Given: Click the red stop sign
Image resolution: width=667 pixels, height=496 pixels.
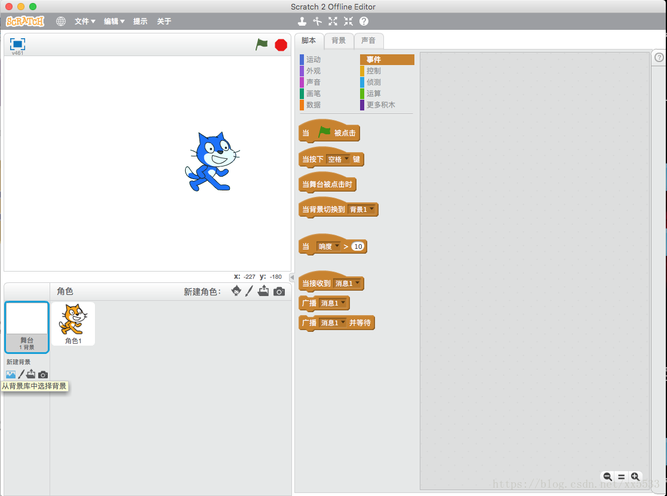Looking at the screenshot, I should pos(281,45).
